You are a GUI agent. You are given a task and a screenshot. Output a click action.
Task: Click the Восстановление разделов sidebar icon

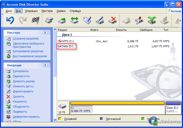pyautogui.click(x=9, y=56)
